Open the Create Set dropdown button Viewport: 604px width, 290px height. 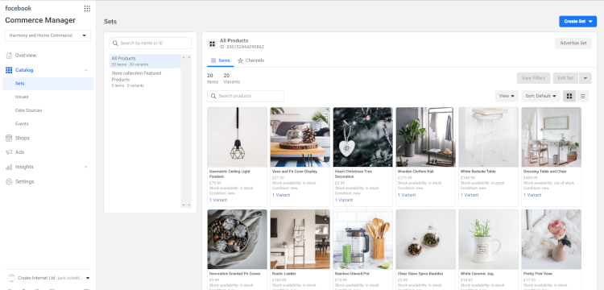577,22
